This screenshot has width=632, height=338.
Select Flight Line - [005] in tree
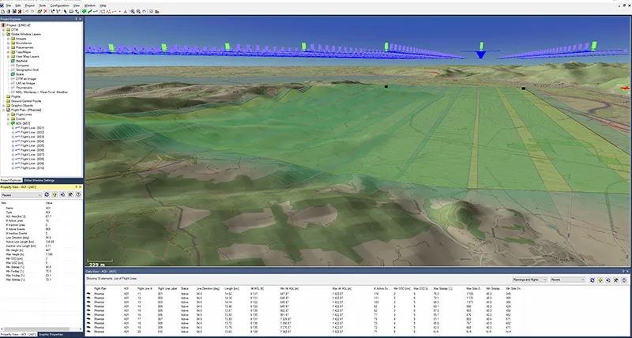click(28, 145)
